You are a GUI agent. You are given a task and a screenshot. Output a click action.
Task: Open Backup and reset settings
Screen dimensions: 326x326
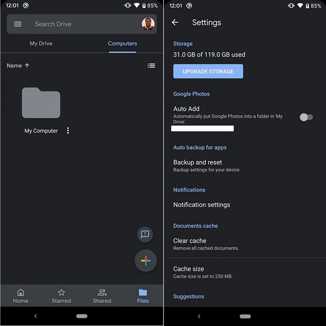[x=245, y=166]
